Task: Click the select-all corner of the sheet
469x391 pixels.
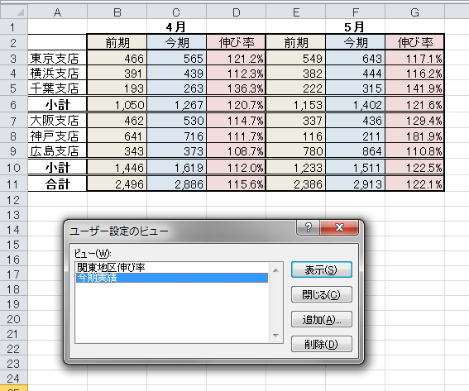Action: click(x=14, y=12)
